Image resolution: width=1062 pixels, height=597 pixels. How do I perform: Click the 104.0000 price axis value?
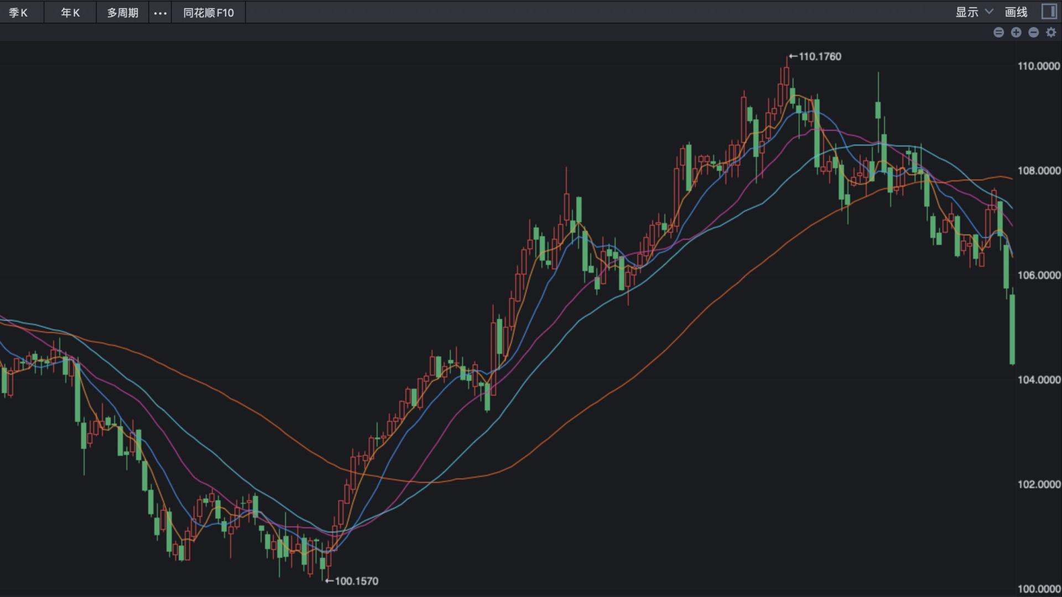[x=1039, y=379]
